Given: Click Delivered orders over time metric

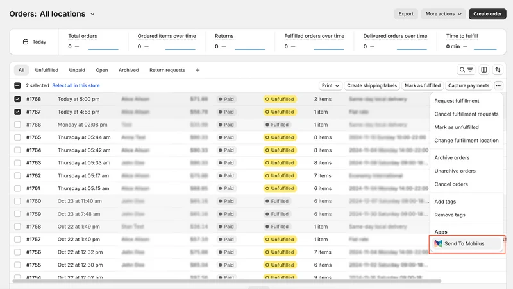Looking at the screenshot, I should point(395,41).
